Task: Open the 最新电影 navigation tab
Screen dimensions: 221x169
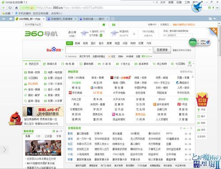Action: coord(87,64)
